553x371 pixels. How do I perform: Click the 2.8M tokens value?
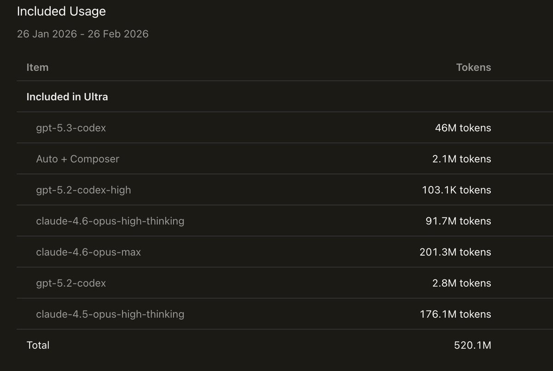coord(461,283)
